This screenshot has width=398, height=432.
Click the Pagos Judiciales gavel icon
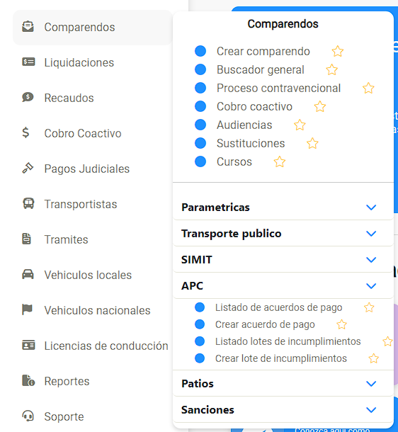click(x=28, y=168)
